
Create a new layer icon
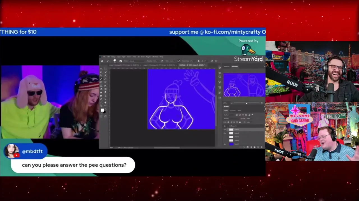258,147
